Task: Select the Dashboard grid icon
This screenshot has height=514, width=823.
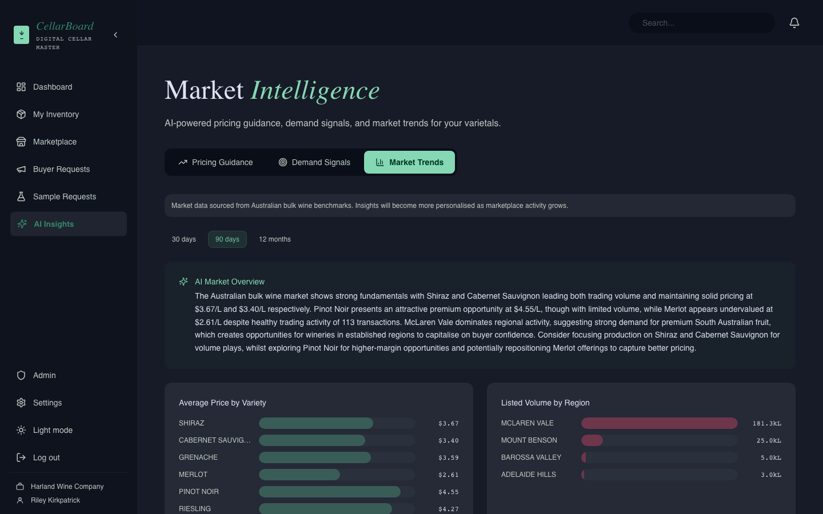Action: pos(21,87)
